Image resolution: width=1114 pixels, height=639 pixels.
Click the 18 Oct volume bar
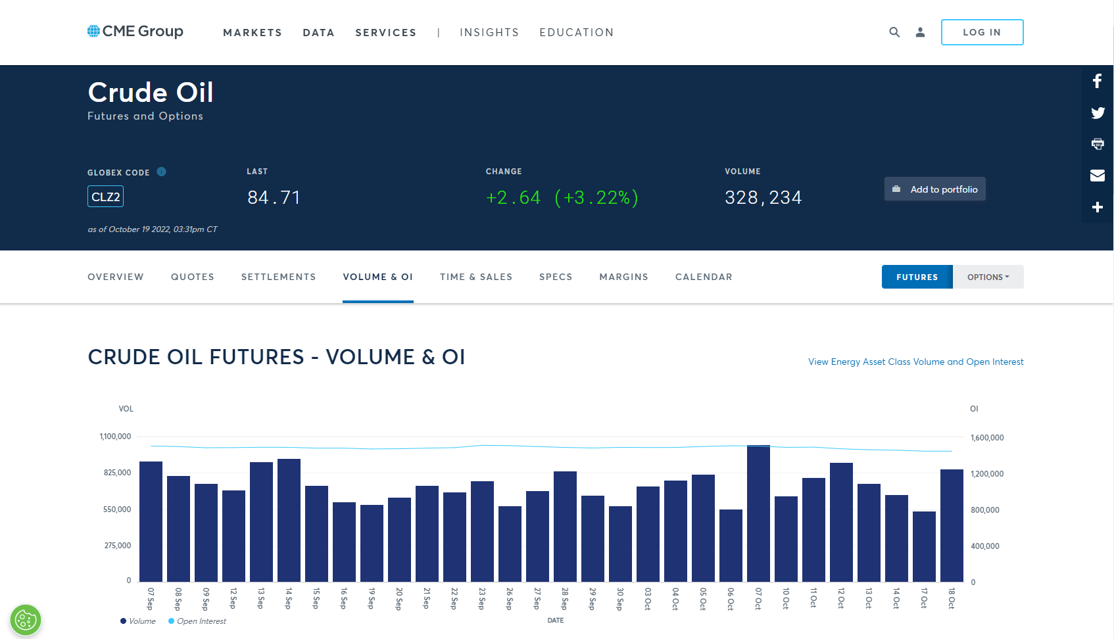(x=952, y=526)
